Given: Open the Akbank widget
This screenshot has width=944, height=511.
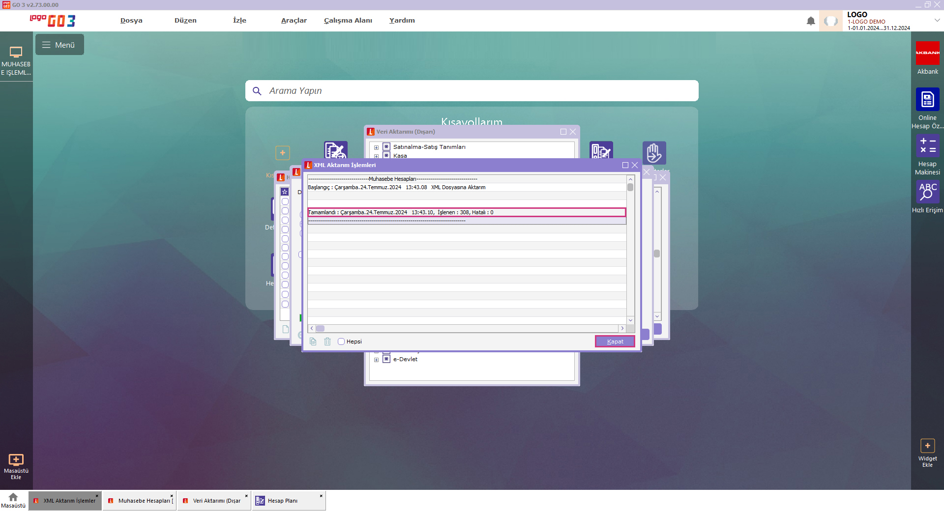Looking at the screenshot, I should point(927,53).
